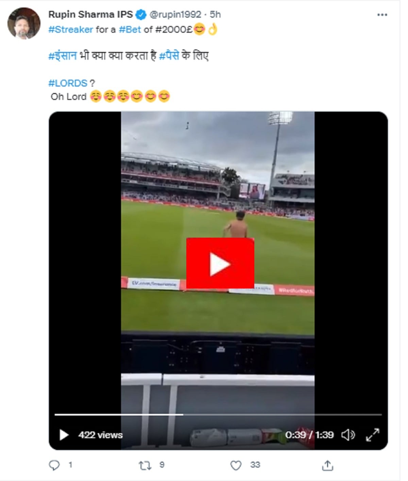Open Rupin Sharma's profile picture
This screenshot has height=481, width=408.
[24, 23]
